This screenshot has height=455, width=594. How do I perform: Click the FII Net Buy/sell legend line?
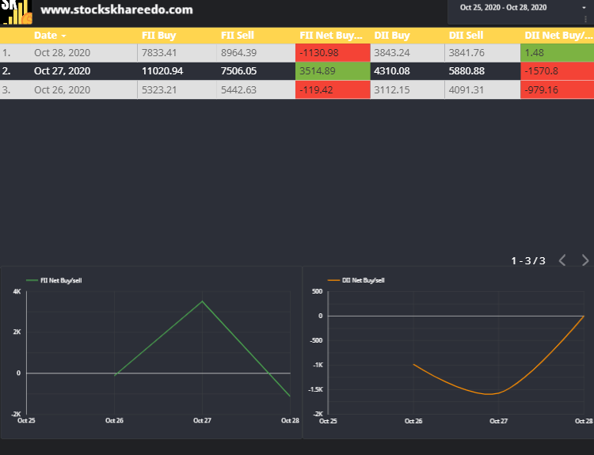click(x=32, y=280)
